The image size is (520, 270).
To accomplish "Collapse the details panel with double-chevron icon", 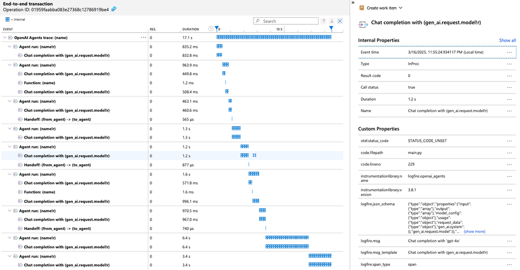I will point(353,3).
